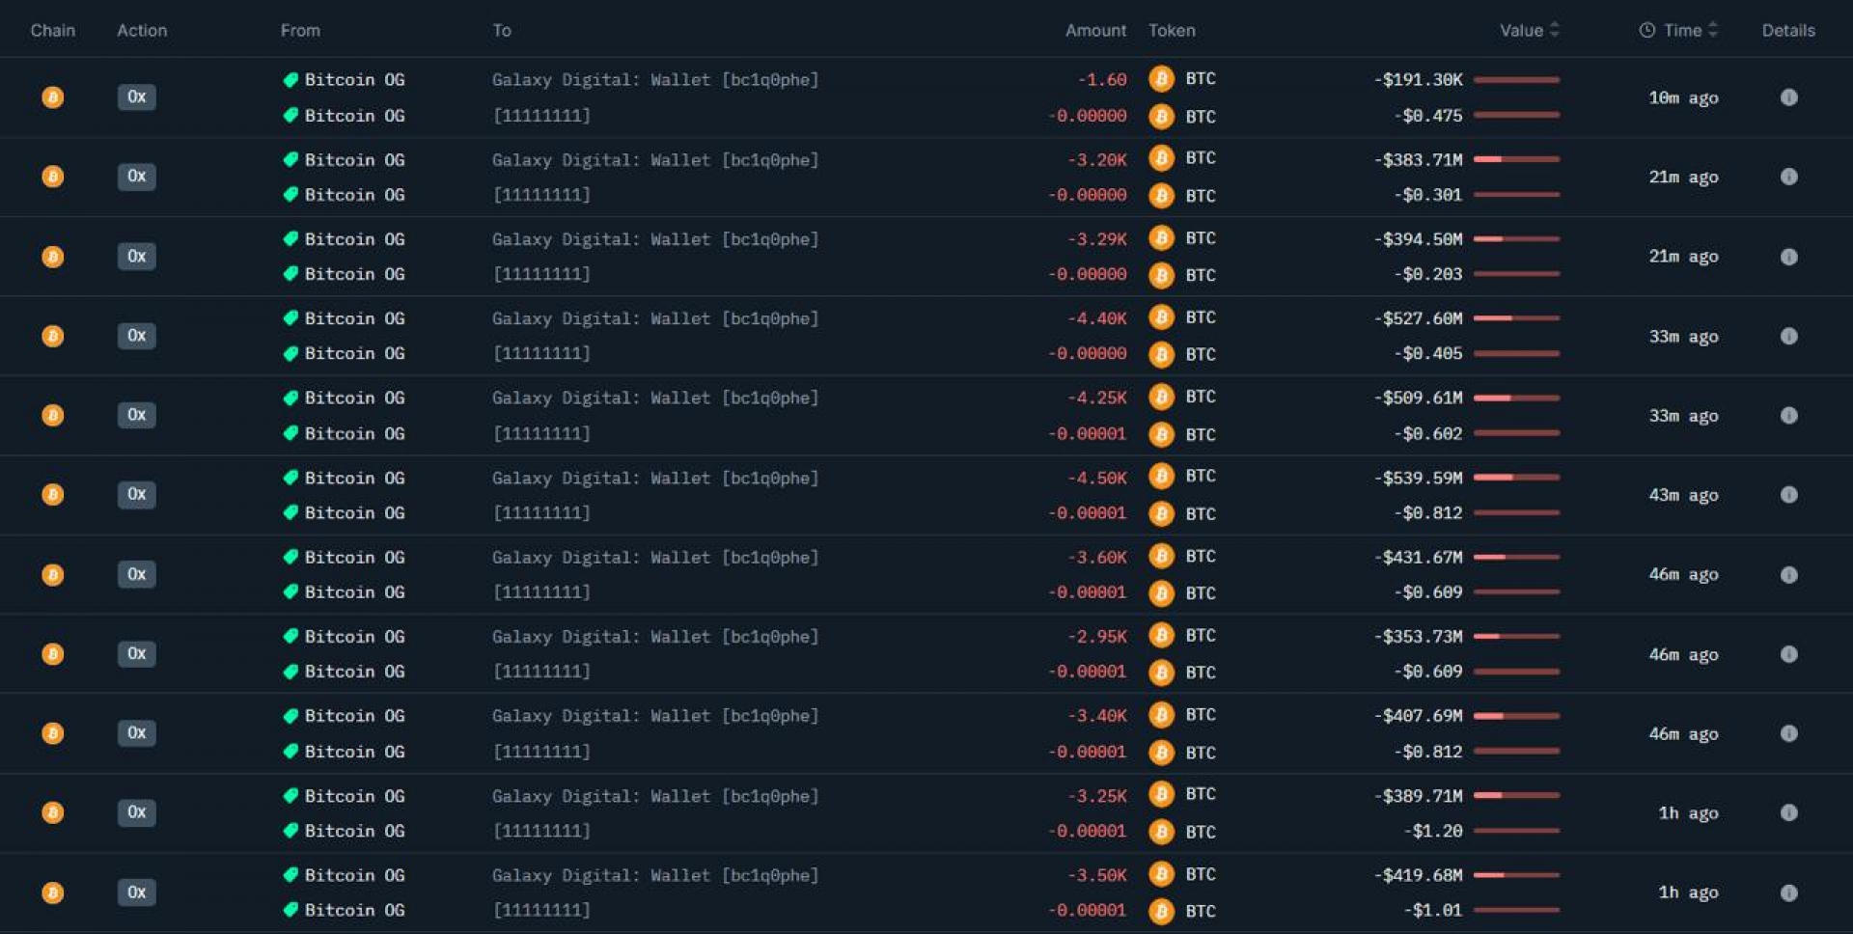Click 0x action badge for -3.50K row
Viewport: 1853px width, 934px height.
tap(136, 892)
